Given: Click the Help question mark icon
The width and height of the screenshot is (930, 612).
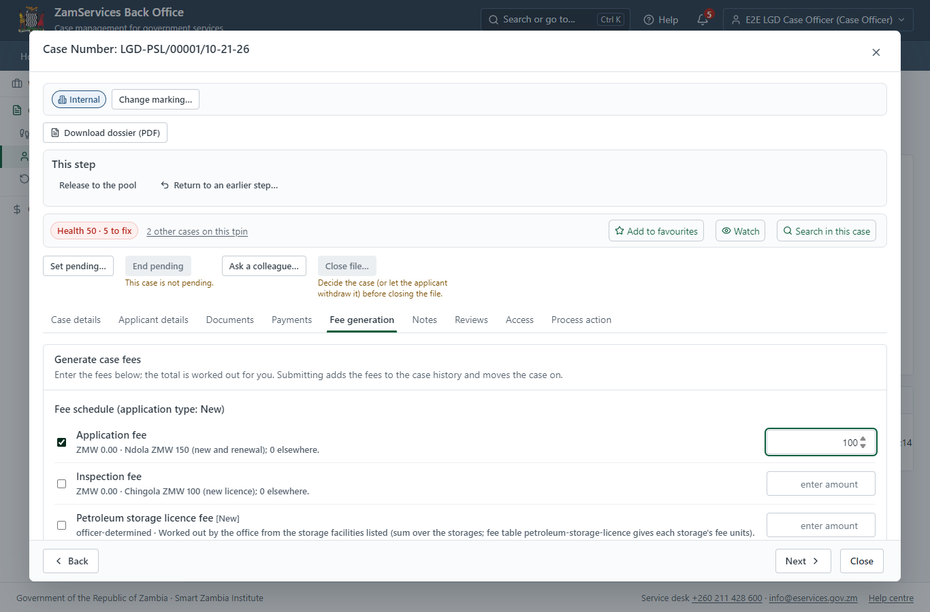Looking at the screenshot, I should (649, 20).
